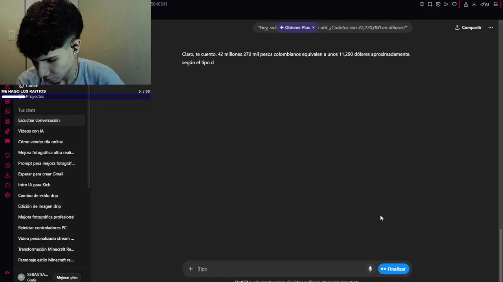The image size is (503, 282).
Task: Open TikTok in the browser sidebar
Action: click(x=7, y=131)
